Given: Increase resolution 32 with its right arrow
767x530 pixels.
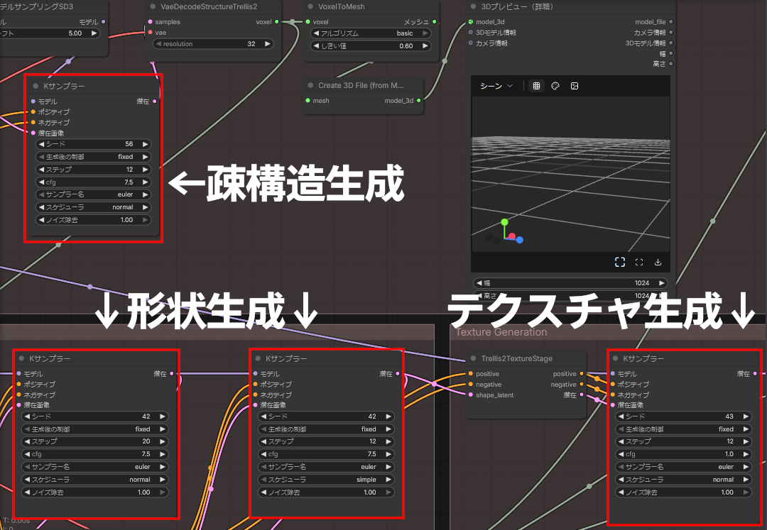Looking at the screenshot, I should [x=268, y=44].
